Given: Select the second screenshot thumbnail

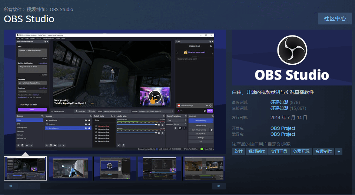Looking at the screenshot, I should click(70, 168).
